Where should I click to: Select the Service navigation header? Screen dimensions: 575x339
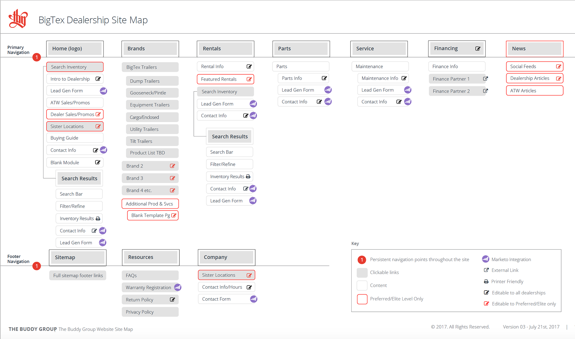379,48
